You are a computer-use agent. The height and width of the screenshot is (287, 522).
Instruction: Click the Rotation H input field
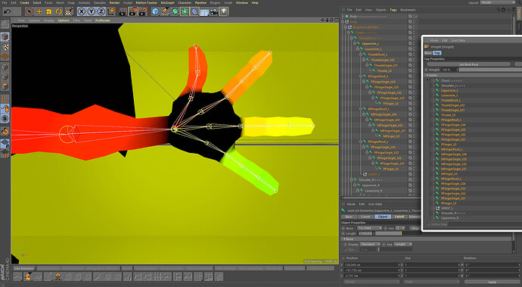[491, 265]
